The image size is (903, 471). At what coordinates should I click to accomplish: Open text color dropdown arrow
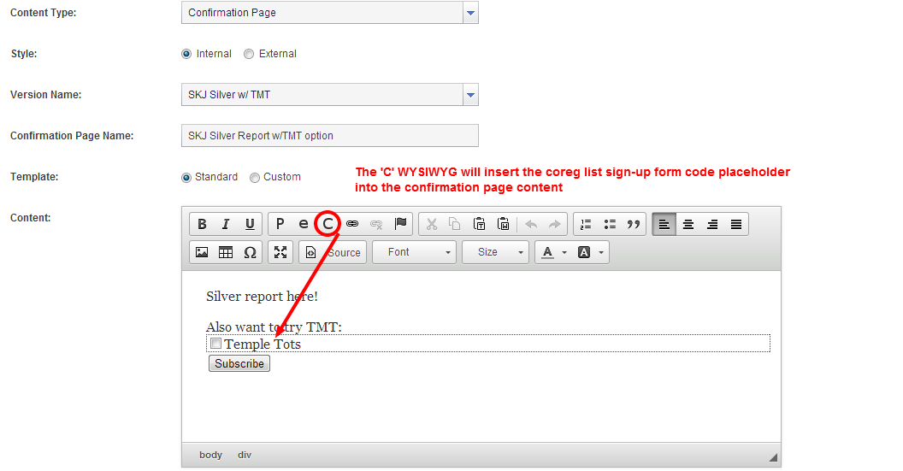(564, 252)
